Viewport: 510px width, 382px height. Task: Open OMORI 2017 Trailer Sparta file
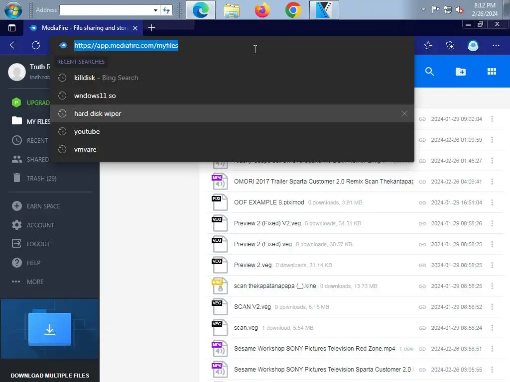pos(324,181)
